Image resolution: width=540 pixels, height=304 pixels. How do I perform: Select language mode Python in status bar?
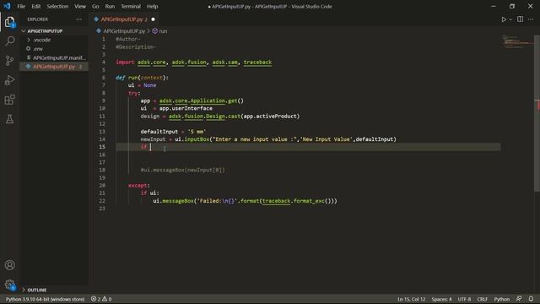(x=502, y=299)
